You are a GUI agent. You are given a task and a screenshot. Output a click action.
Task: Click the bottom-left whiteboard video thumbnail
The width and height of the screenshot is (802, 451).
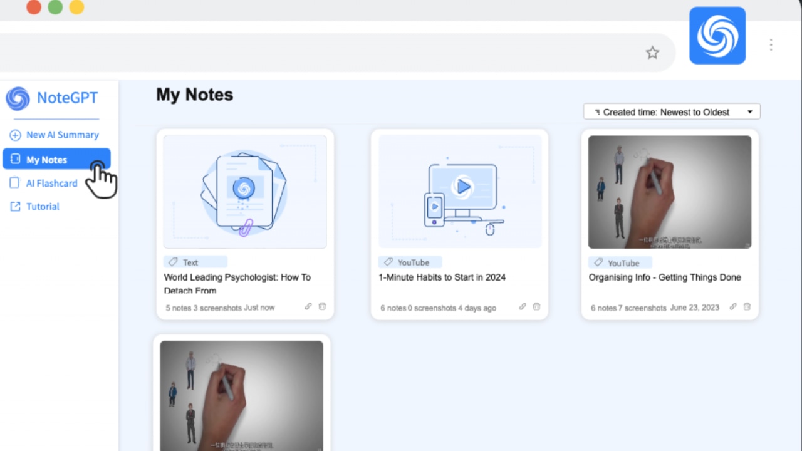241,395
